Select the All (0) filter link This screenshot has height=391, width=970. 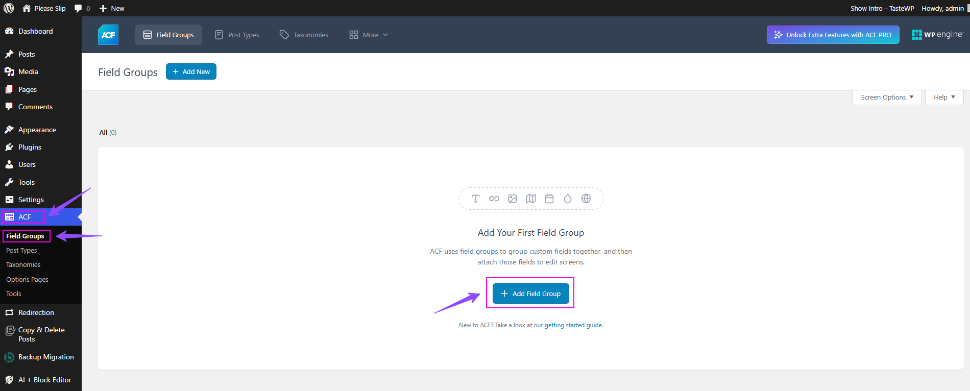click(108, 132)
